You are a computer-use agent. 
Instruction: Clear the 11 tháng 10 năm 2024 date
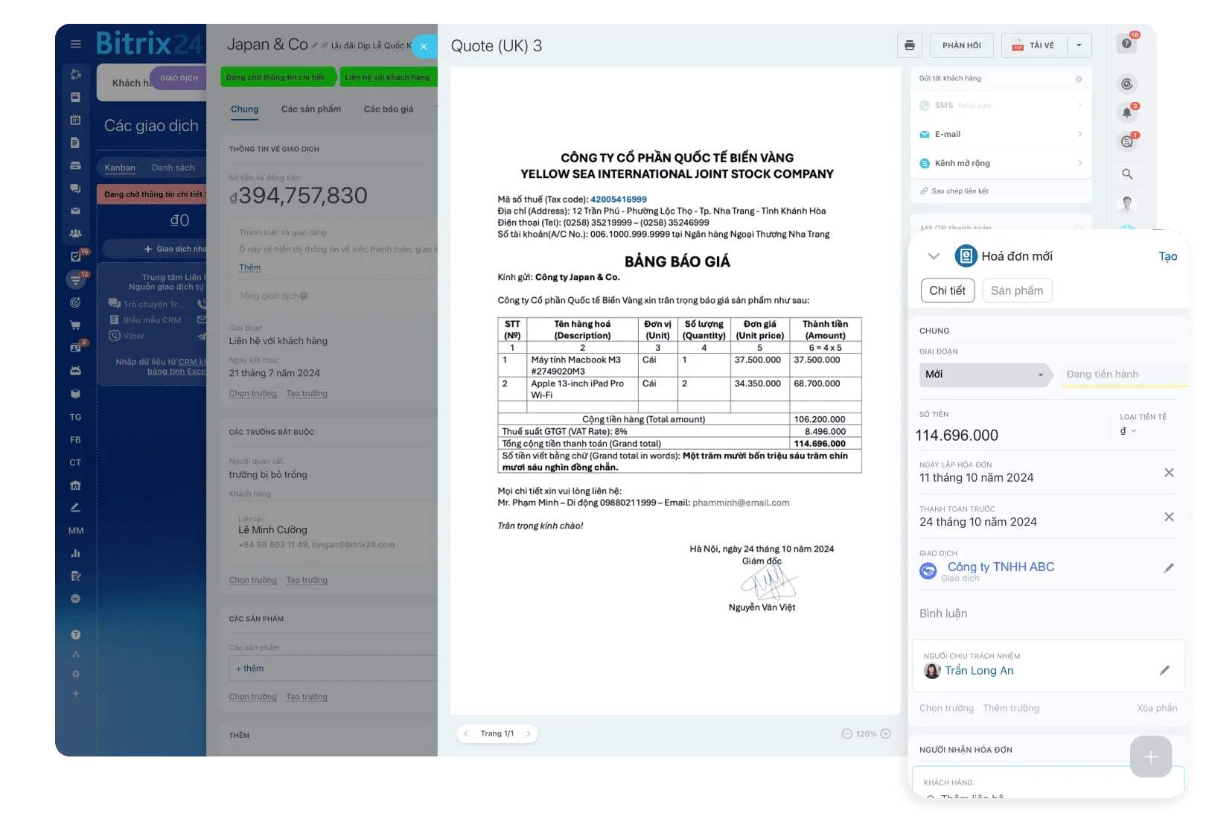[1169, 473]
